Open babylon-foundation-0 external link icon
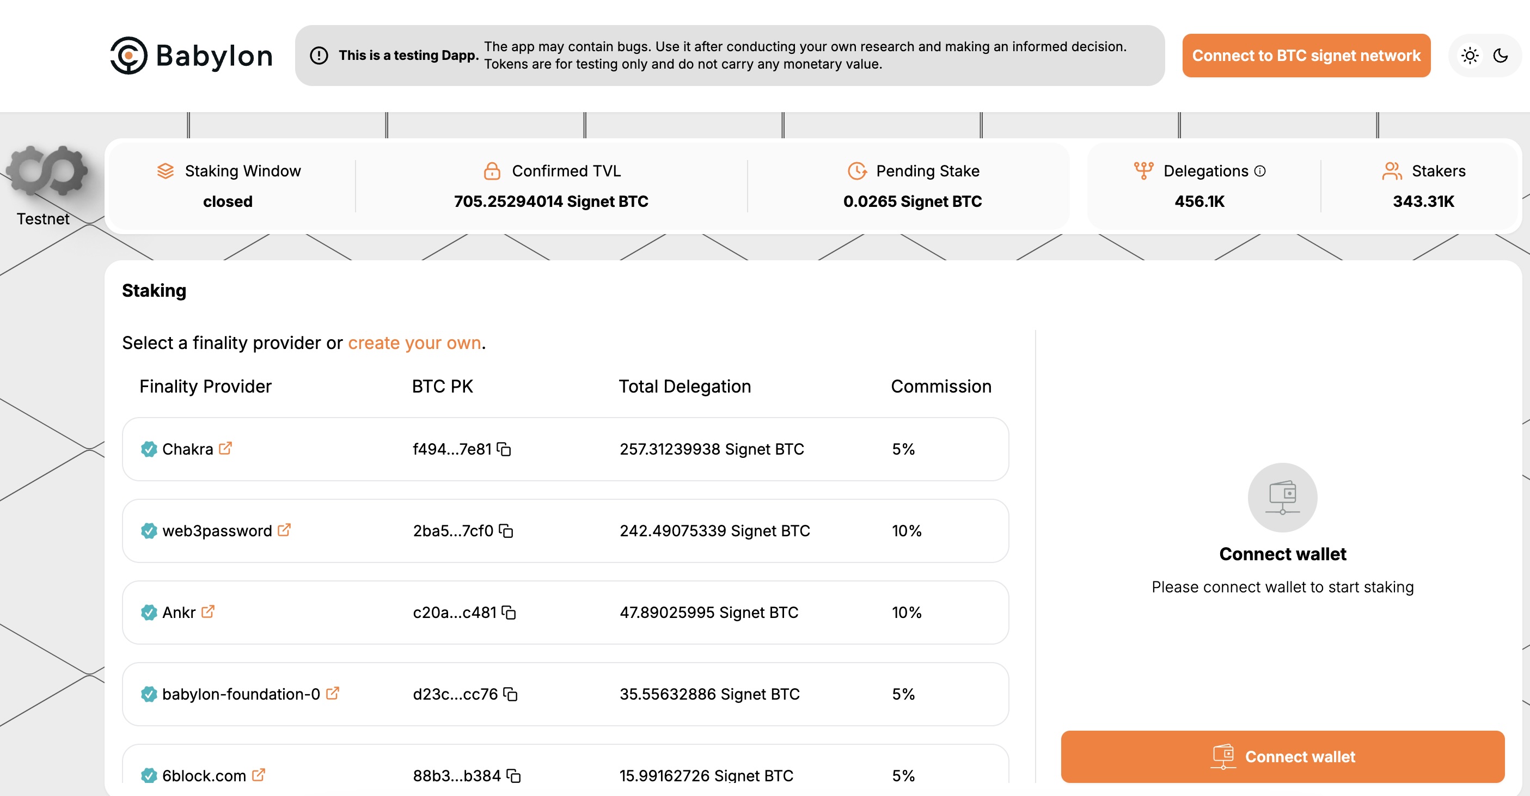The image size is (1530, 796). coord(333,693)
